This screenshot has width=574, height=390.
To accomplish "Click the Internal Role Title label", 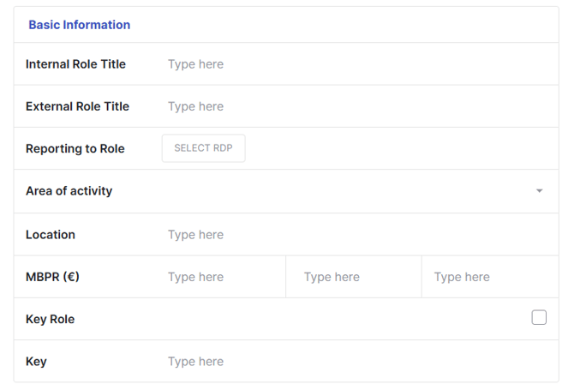I will (x=75, y=64).
